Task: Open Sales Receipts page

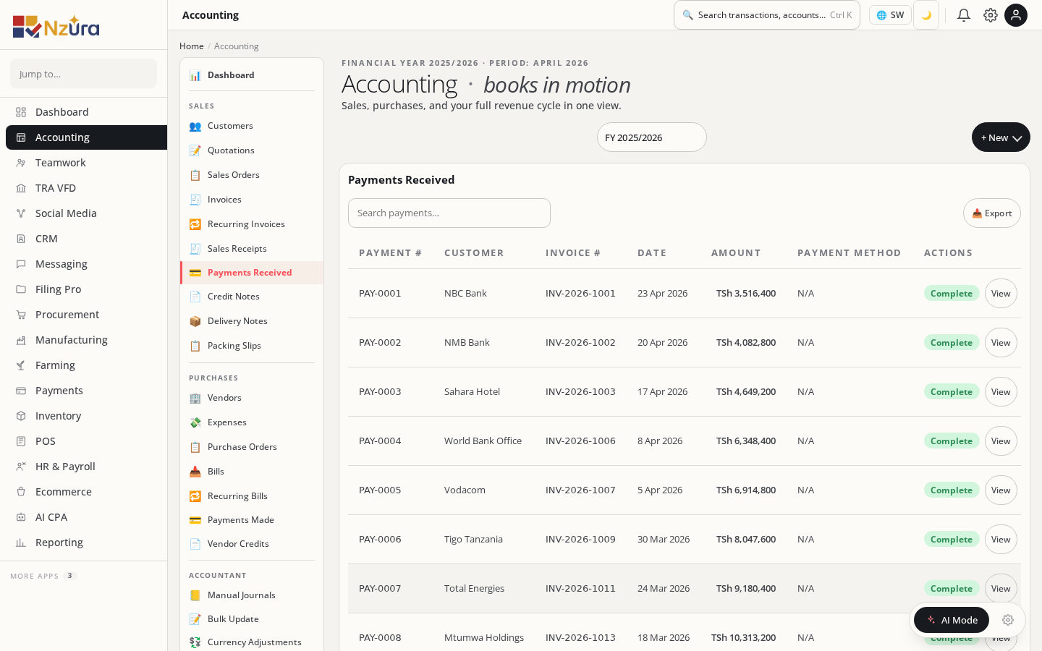Action: pyautogui.click(x=252, y=249)
